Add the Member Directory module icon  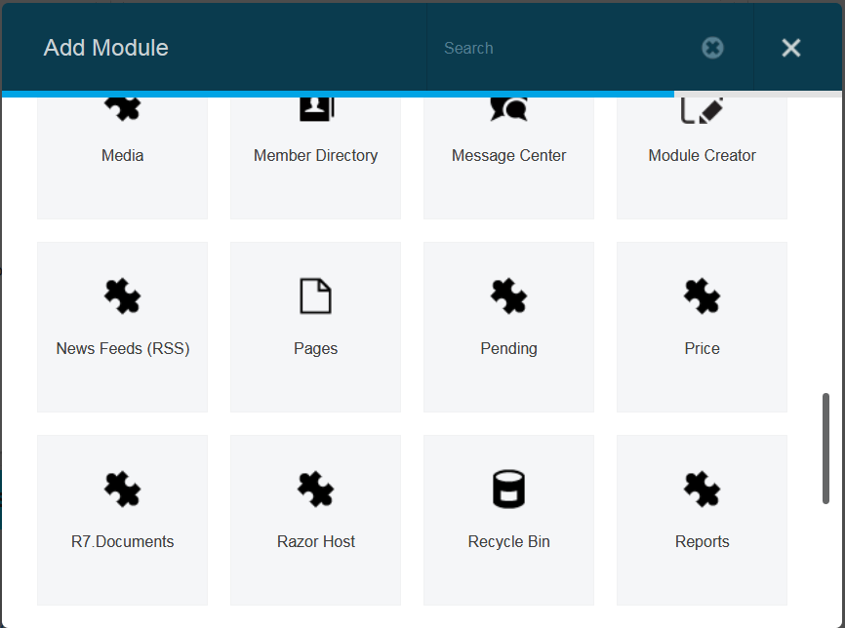pyautogui.click(x=316, y=110)
